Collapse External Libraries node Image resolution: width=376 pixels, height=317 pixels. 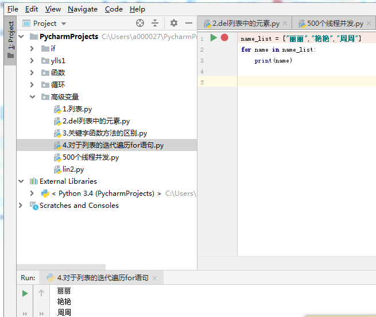click(21, 181)
